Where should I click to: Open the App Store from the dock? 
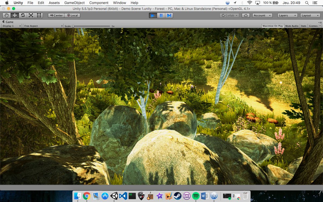pyautogui.click(x=105, y=196)
